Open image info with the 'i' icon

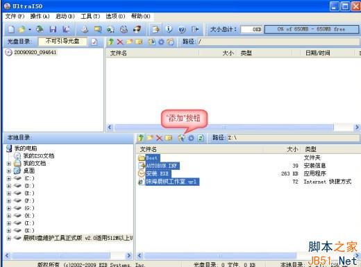[169, 29]
